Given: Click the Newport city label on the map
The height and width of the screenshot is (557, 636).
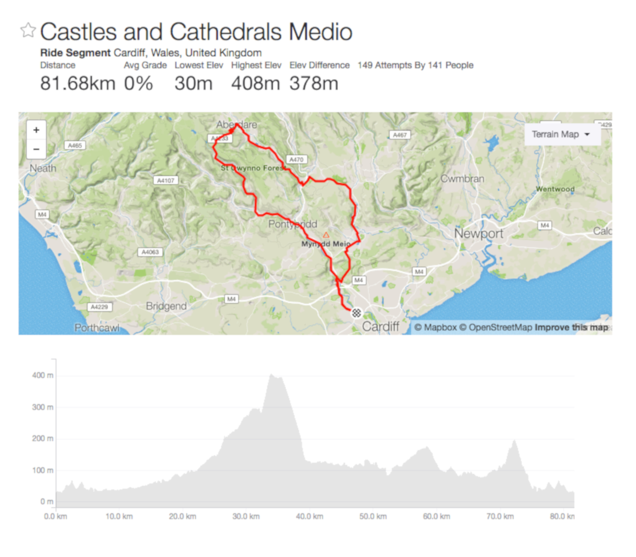Looking at the screenshot, I should tap(479, 234).
